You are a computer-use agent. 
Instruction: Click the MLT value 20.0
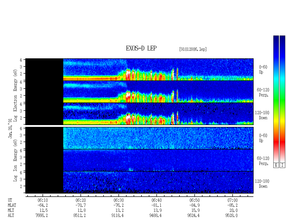[234, 211]
